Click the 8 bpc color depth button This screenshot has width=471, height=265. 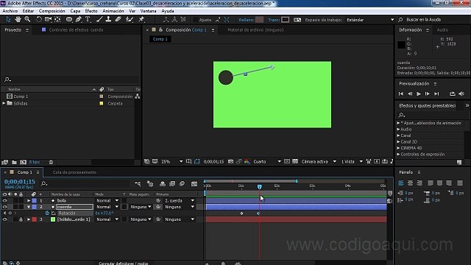click(35, 162)
